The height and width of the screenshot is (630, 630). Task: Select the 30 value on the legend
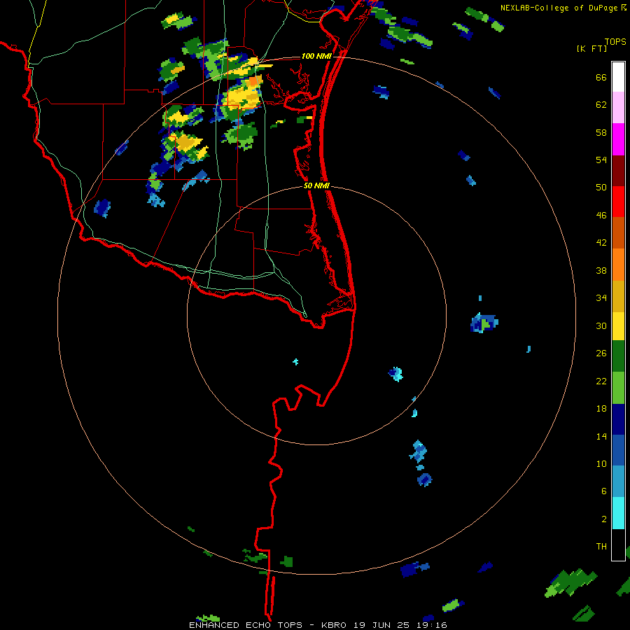pos(601,325)
